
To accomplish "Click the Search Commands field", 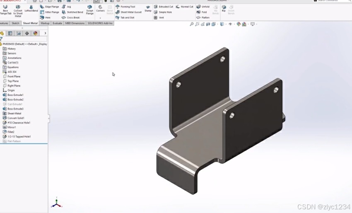I will click(332, 1).
